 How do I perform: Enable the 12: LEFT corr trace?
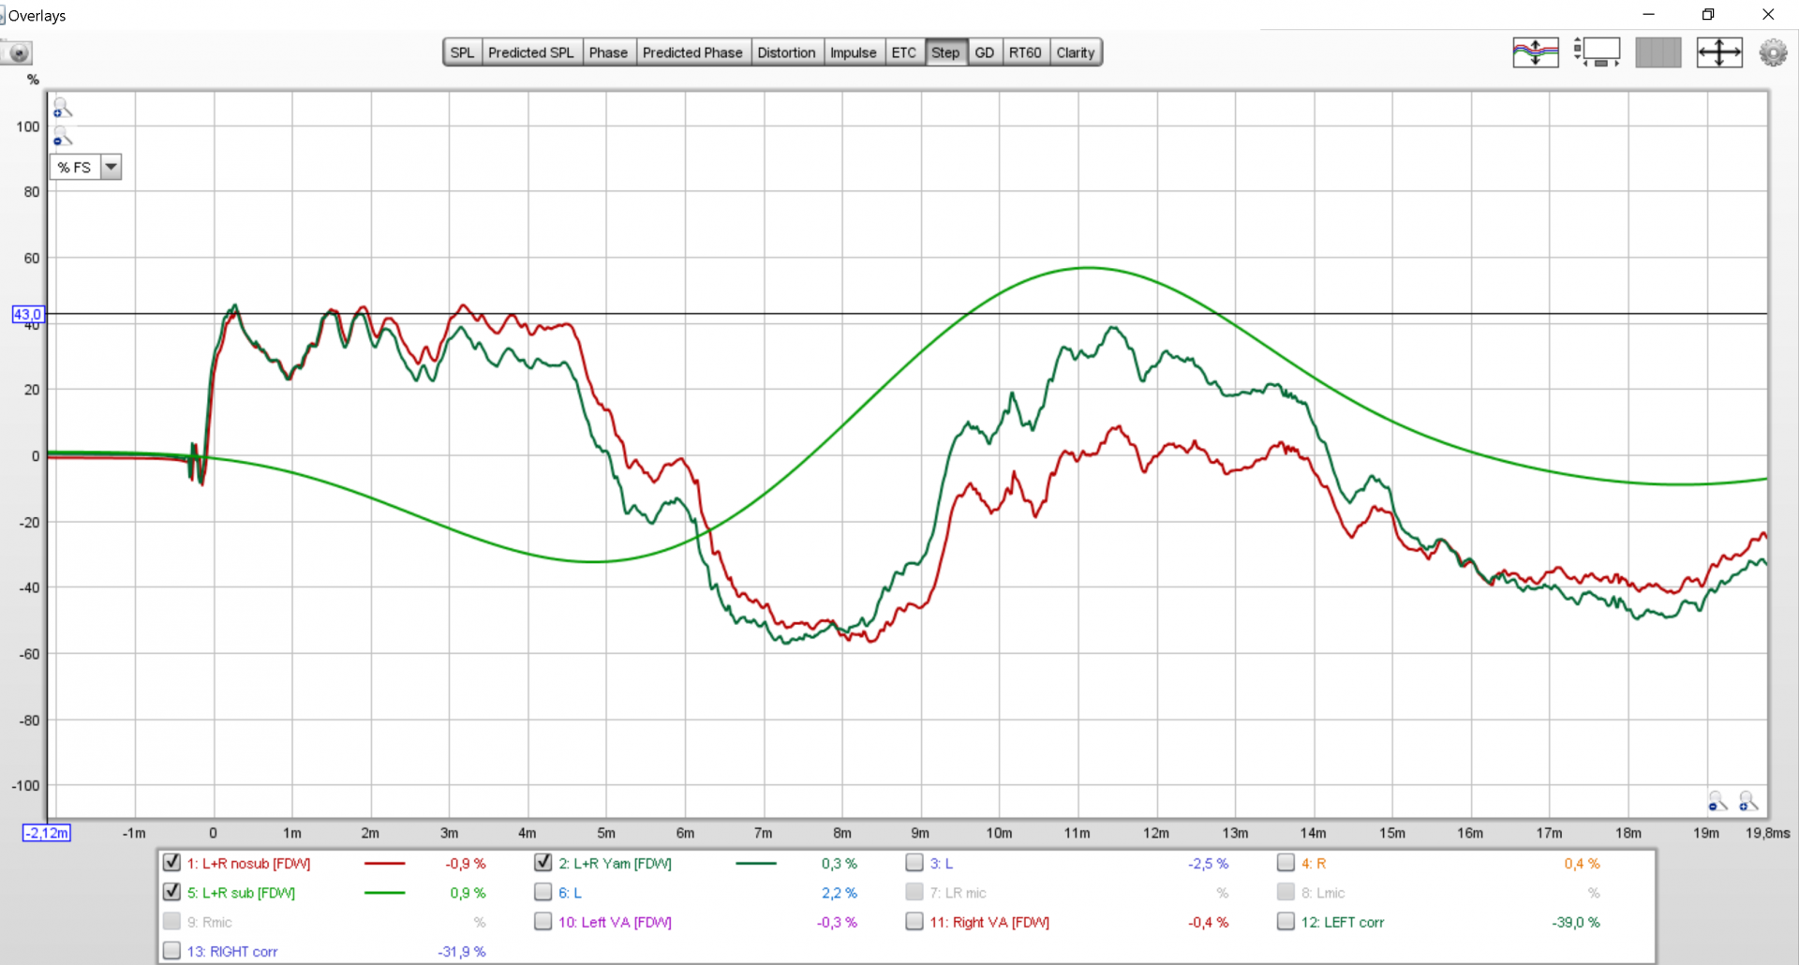tap(1286, 922)
